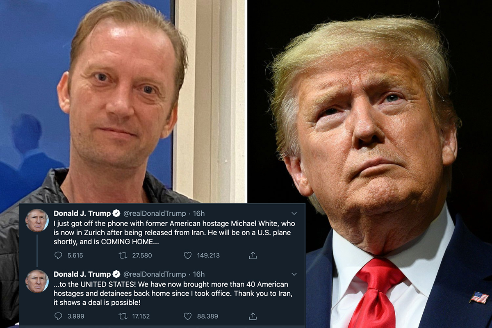
Task: Click share icon on second tweet
Action: pos(253,316)
